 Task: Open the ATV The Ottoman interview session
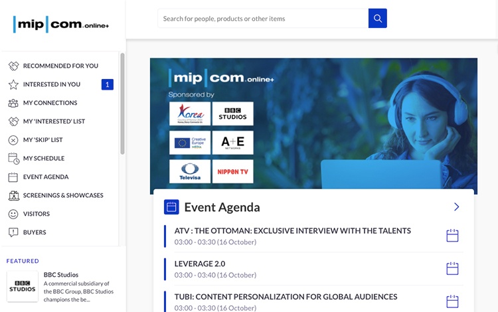pyautogui.click(x=293, y=231)
